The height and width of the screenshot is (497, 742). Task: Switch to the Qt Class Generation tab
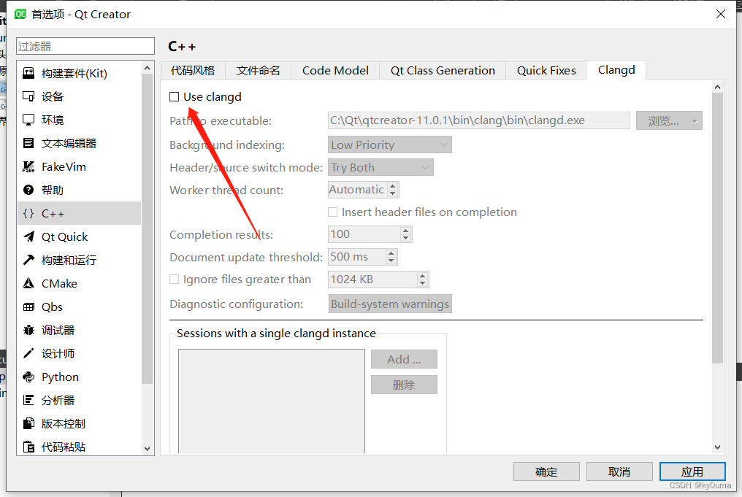tap(443, 71)
